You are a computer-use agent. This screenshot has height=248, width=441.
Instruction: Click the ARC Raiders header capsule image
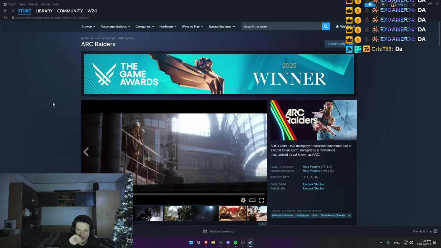(314, 120)
